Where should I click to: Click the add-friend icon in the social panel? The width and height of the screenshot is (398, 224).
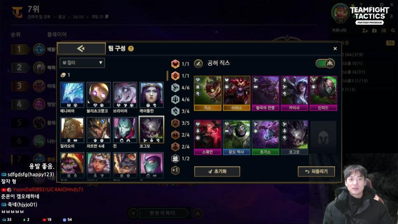click(365, 31)
